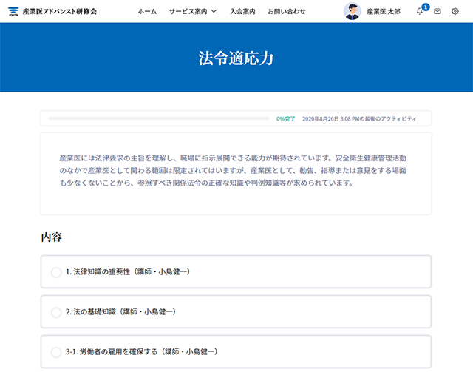Toggle the completion circle for 2. 法の基礎知識
Viewport: 473px width, 372px height.
(56, 312)
